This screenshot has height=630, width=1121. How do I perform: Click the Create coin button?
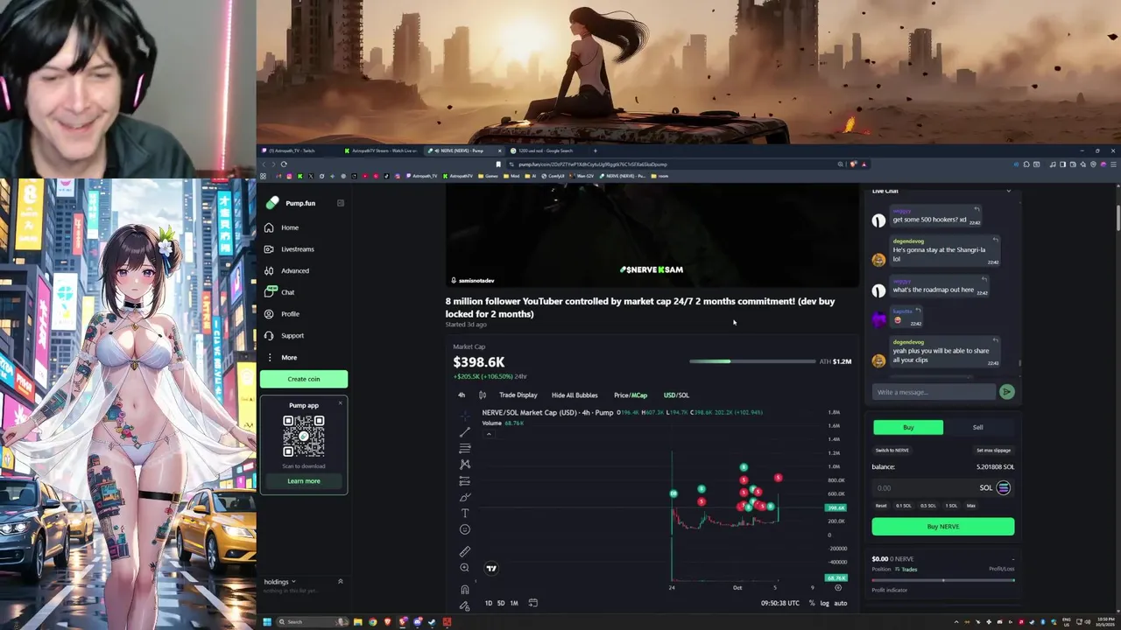point(304,379)
